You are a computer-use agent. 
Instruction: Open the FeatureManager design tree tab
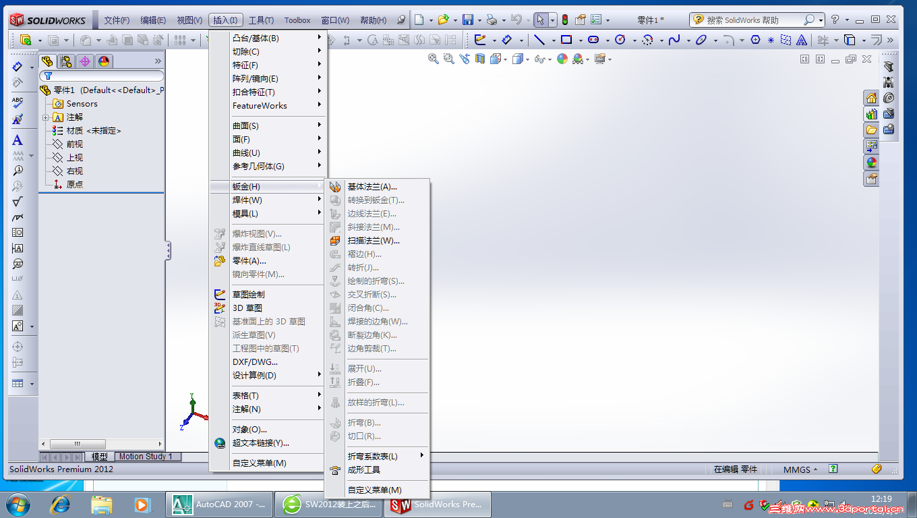[47, 61]
